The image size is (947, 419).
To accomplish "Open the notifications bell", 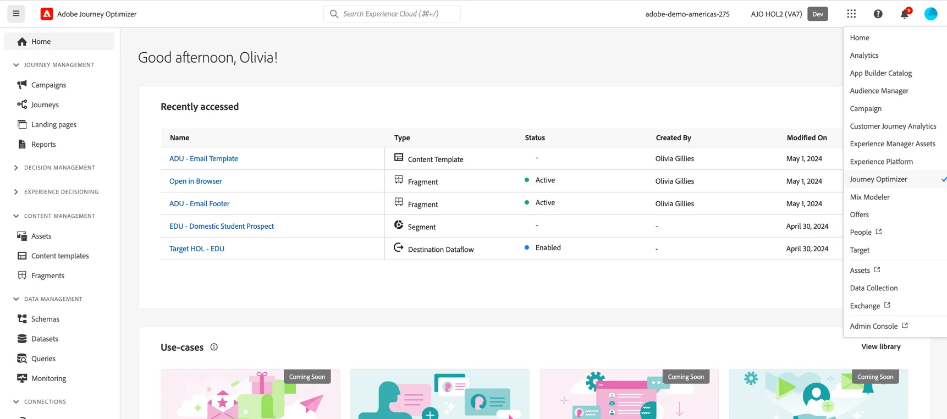I will point(905,14).
